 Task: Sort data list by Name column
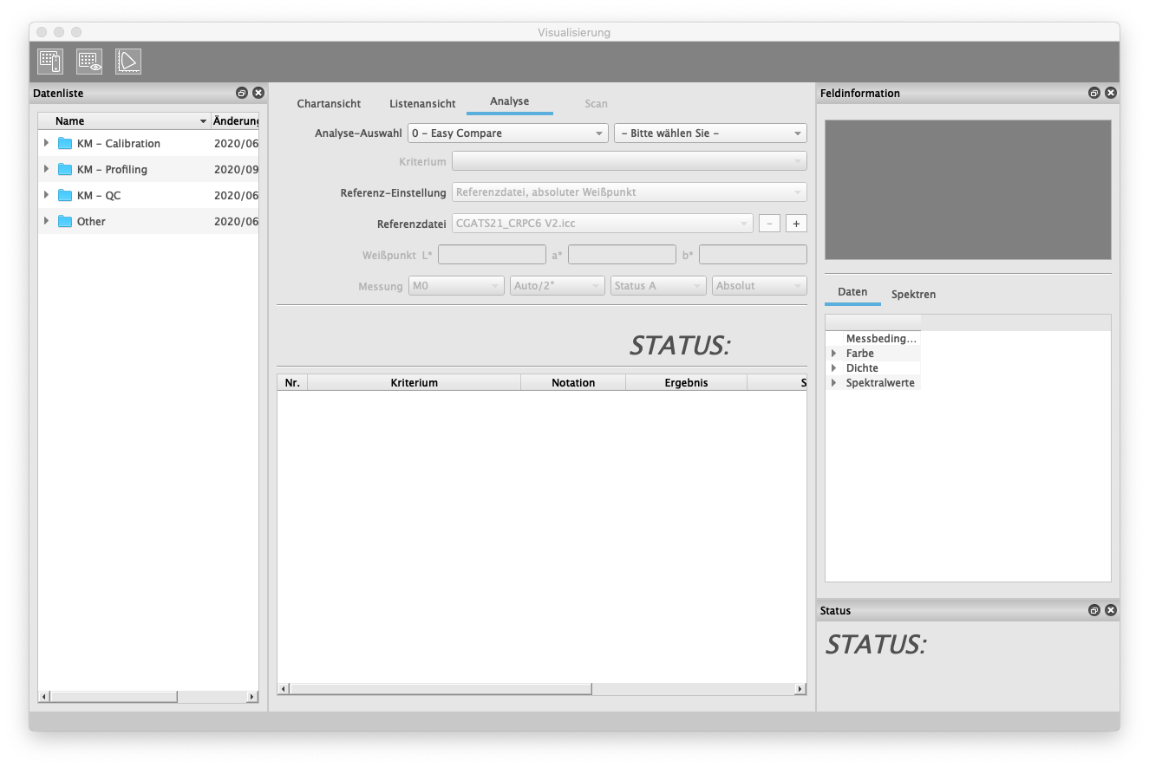124,121
